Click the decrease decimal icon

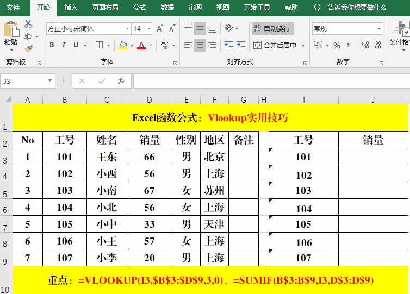[377, 45]
